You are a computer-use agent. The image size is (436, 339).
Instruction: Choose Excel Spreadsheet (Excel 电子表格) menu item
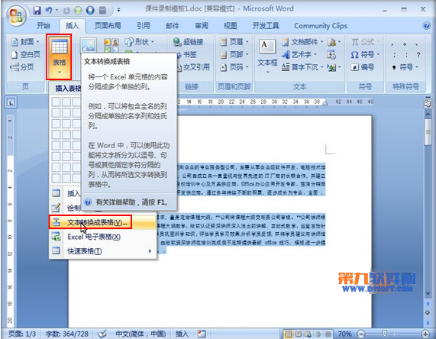(102, 237)
